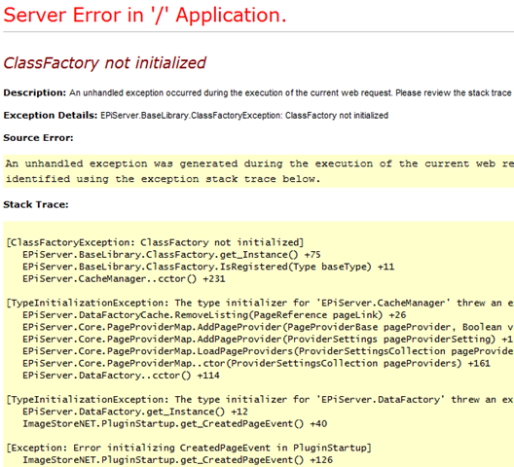This screenshot has height=467, width=514.
Task: Click the 'Description:' label
Action: click(x=35, y=93)
